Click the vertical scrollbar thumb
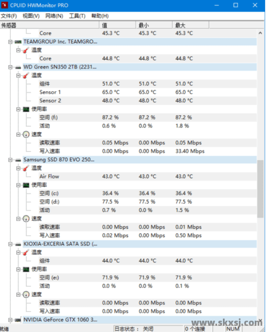 click(x=261, y=188)
